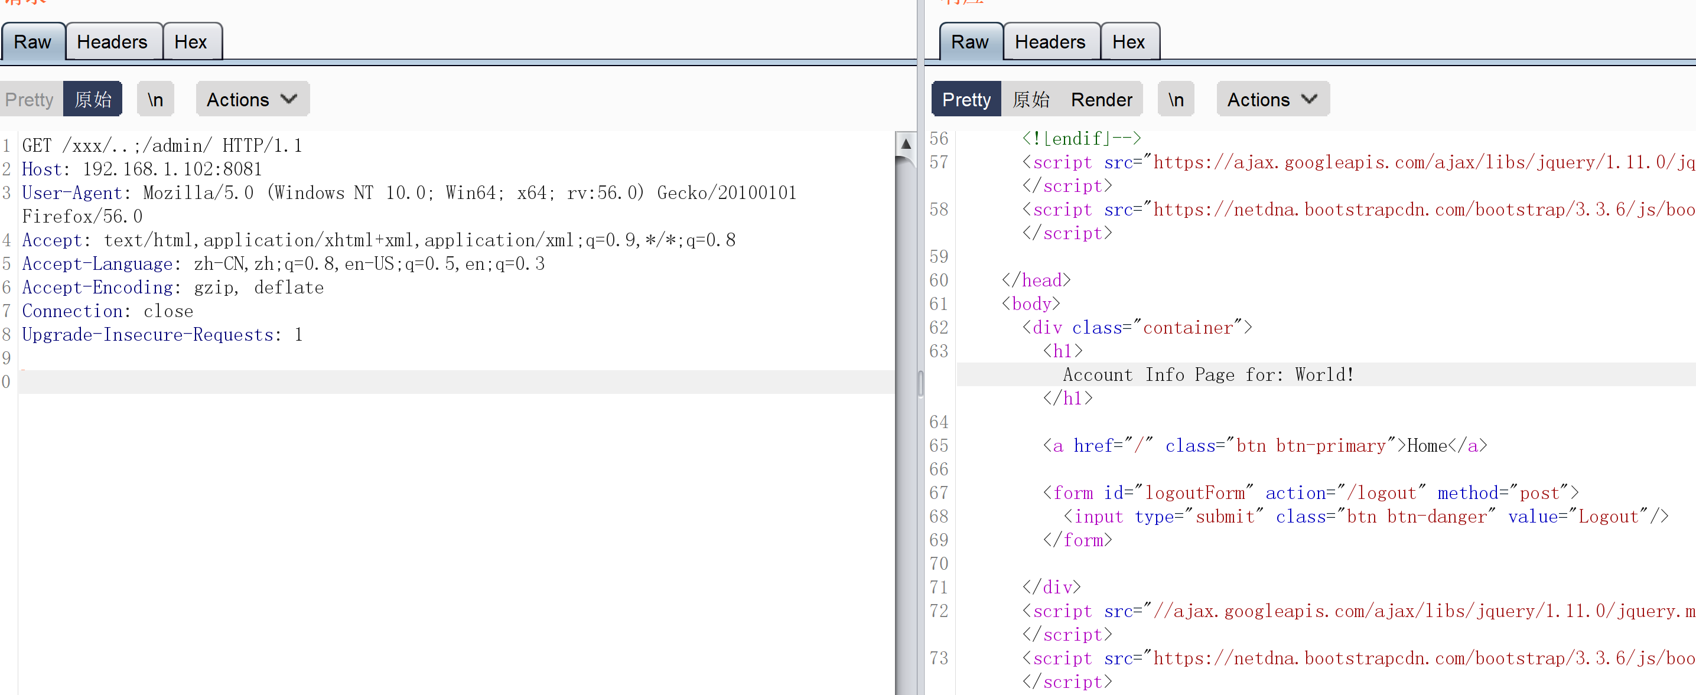
Task: Open response Hex tab
Action: click(1128, 42)
